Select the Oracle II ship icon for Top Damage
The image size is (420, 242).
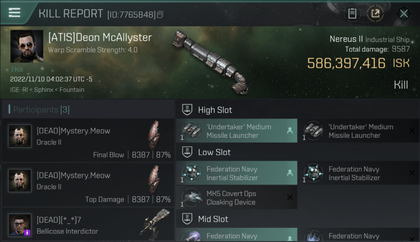point(154,180)
